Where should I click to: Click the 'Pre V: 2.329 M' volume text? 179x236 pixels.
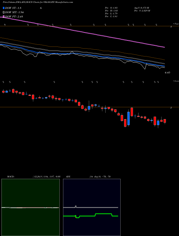tap(142, 11)
